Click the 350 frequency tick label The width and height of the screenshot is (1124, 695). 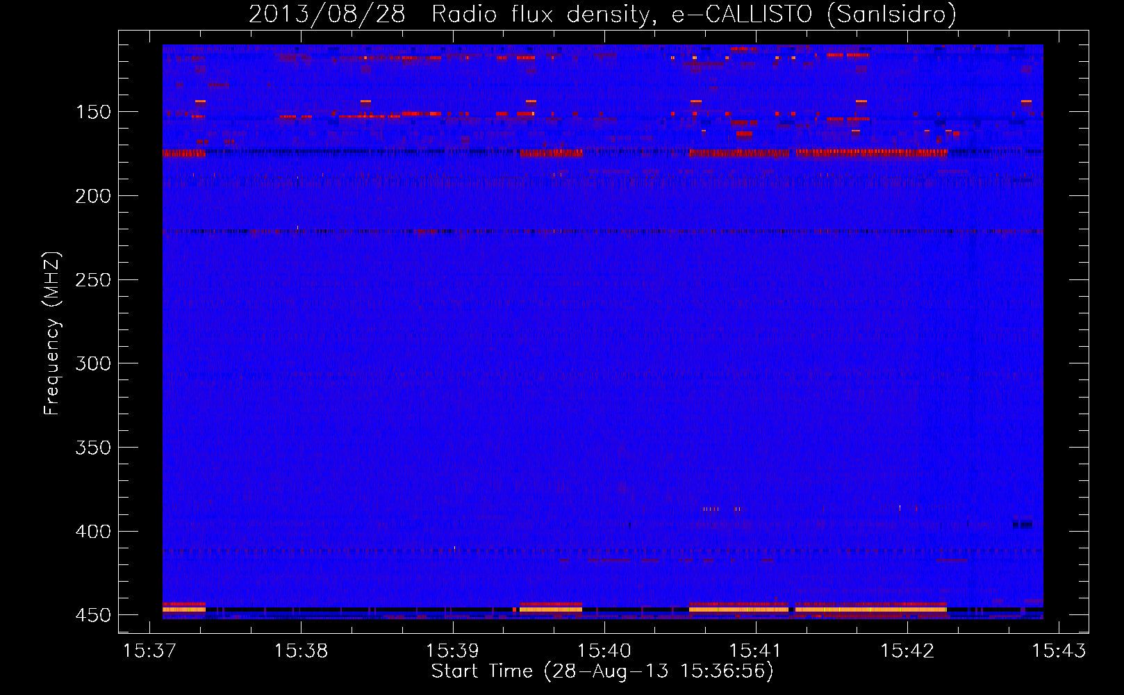pos(93,448)
